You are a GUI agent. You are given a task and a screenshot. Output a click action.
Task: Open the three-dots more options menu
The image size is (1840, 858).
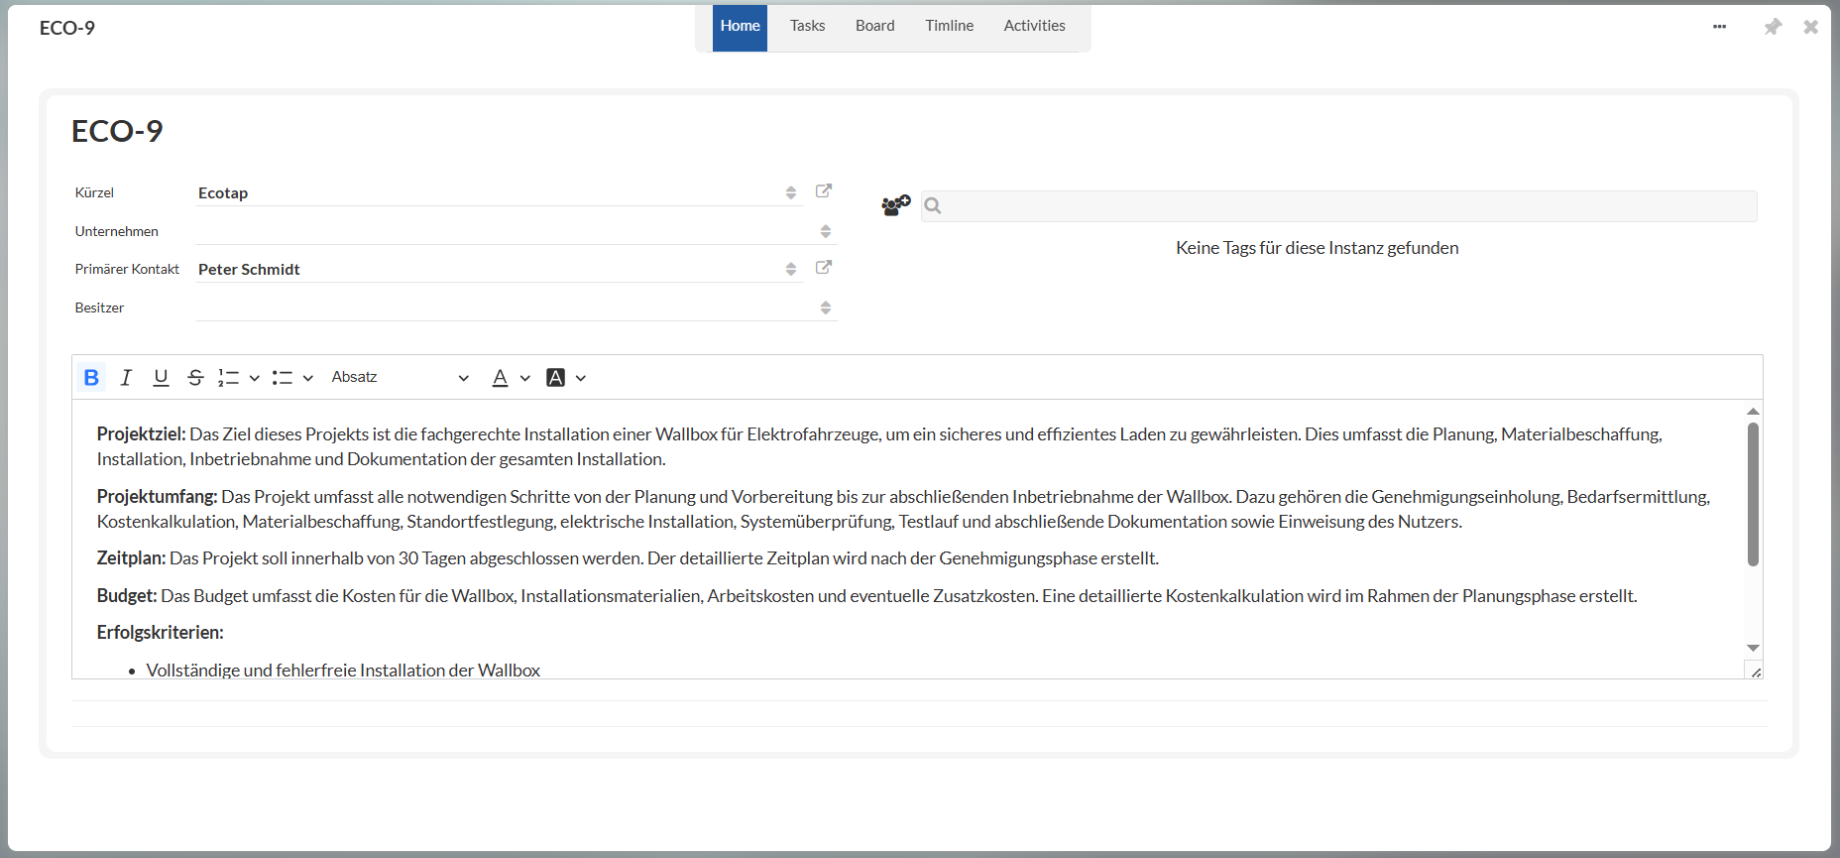[1719, 27]
